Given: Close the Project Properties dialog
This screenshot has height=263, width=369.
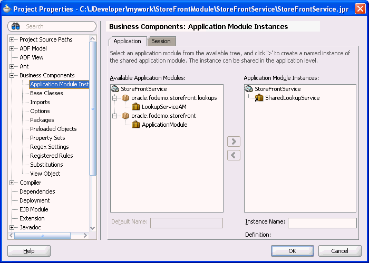Looking at the screenshot, I should (x=360, y=9).
